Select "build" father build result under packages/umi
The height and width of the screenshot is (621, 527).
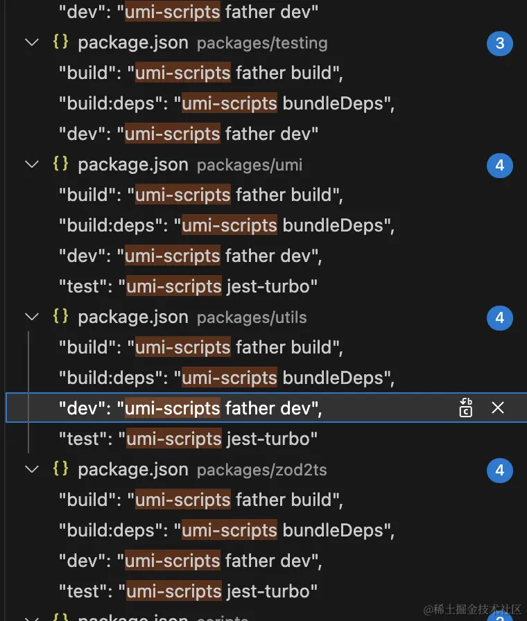pos(201,195)
